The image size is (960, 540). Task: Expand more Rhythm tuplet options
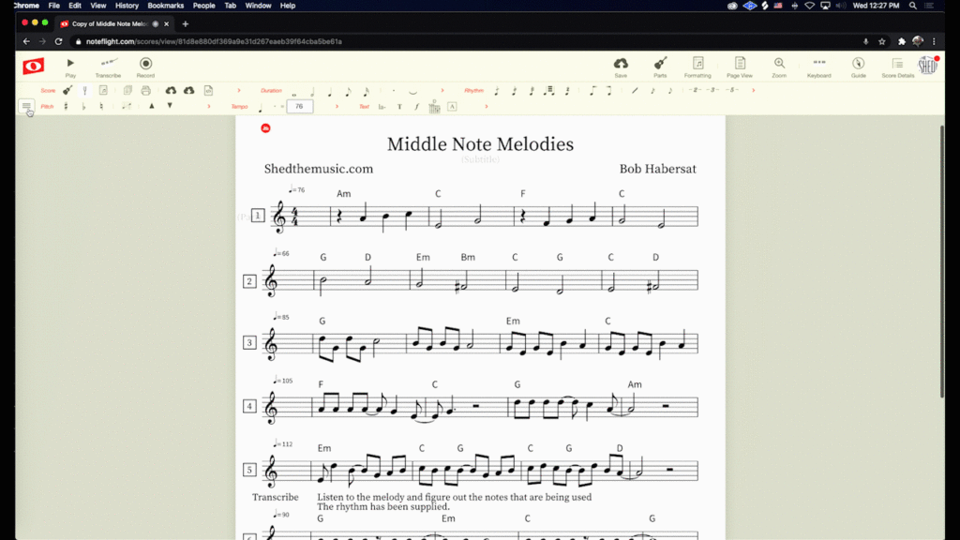tap(753, 89)
